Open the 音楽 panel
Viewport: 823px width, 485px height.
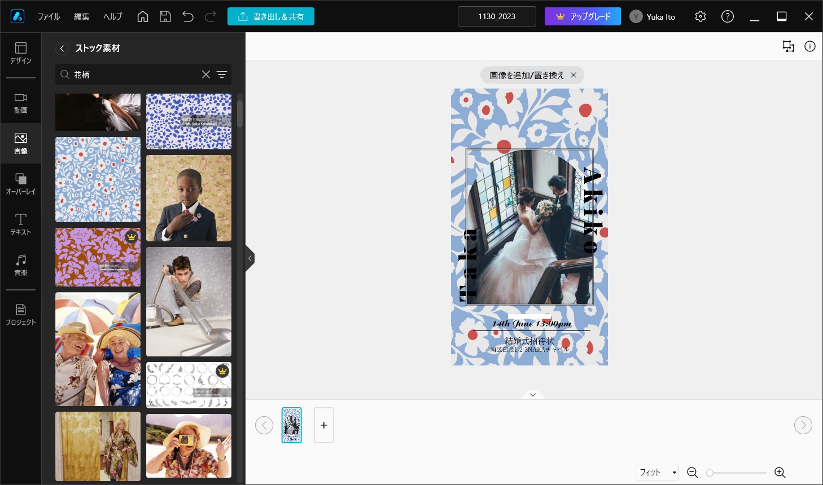[21, 265]
